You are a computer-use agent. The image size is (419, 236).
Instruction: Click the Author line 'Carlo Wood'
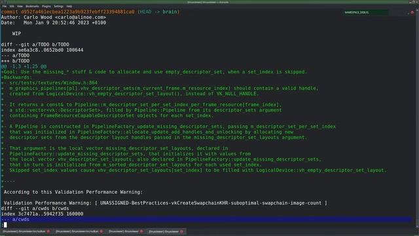pyautogui.click(x=54, y=17)
